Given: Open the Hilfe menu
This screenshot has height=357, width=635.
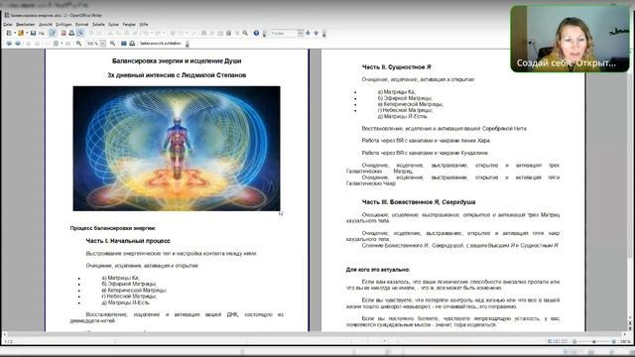Looking at the screenshot, I should pos(144,24).
